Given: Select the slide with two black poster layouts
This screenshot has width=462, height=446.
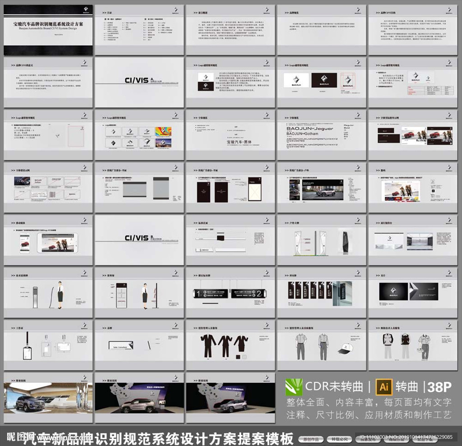Looking at the screenshot, I should (x=231, y=187).
